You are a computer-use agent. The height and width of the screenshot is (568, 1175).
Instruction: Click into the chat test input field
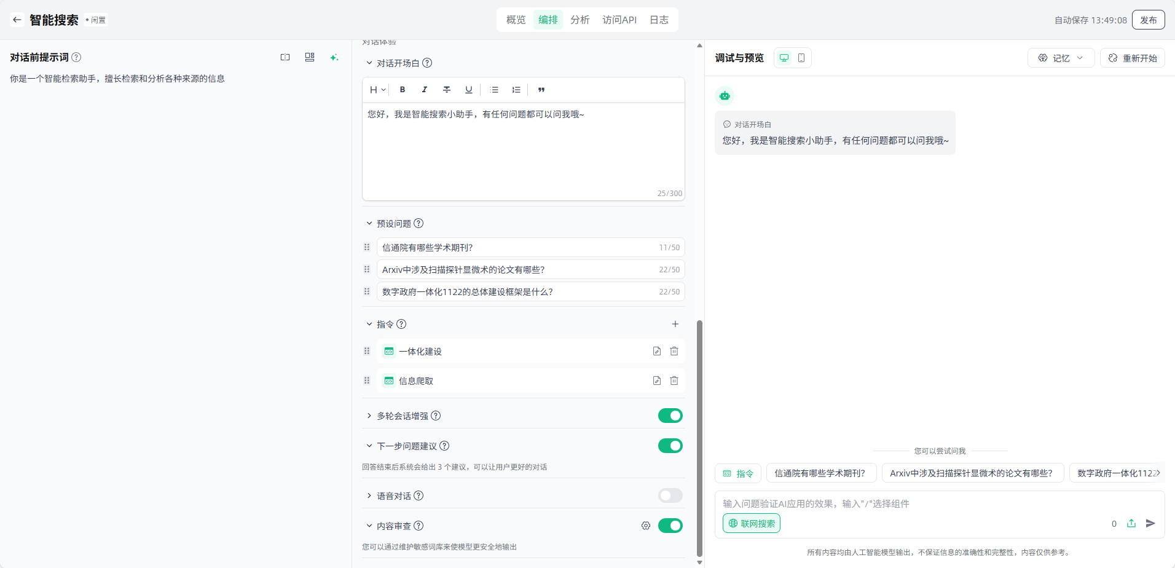coord(910,503)
